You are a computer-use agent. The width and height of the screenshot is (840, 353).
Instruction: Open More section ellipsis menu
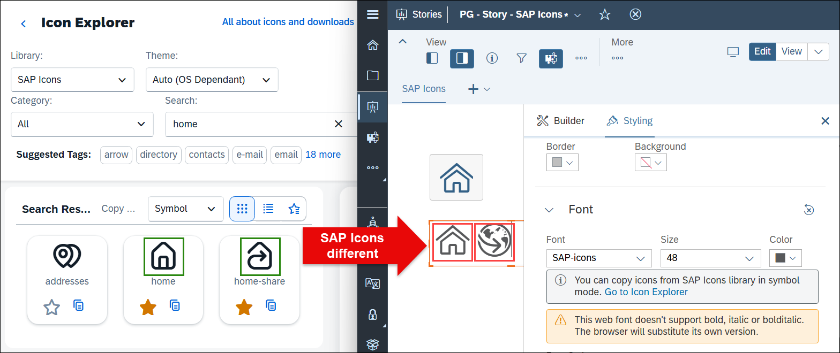point(617,58)
